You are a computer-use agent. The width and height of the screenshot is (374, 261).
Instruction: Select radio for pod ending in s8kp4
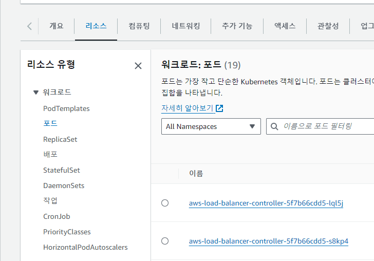(165, 241)
